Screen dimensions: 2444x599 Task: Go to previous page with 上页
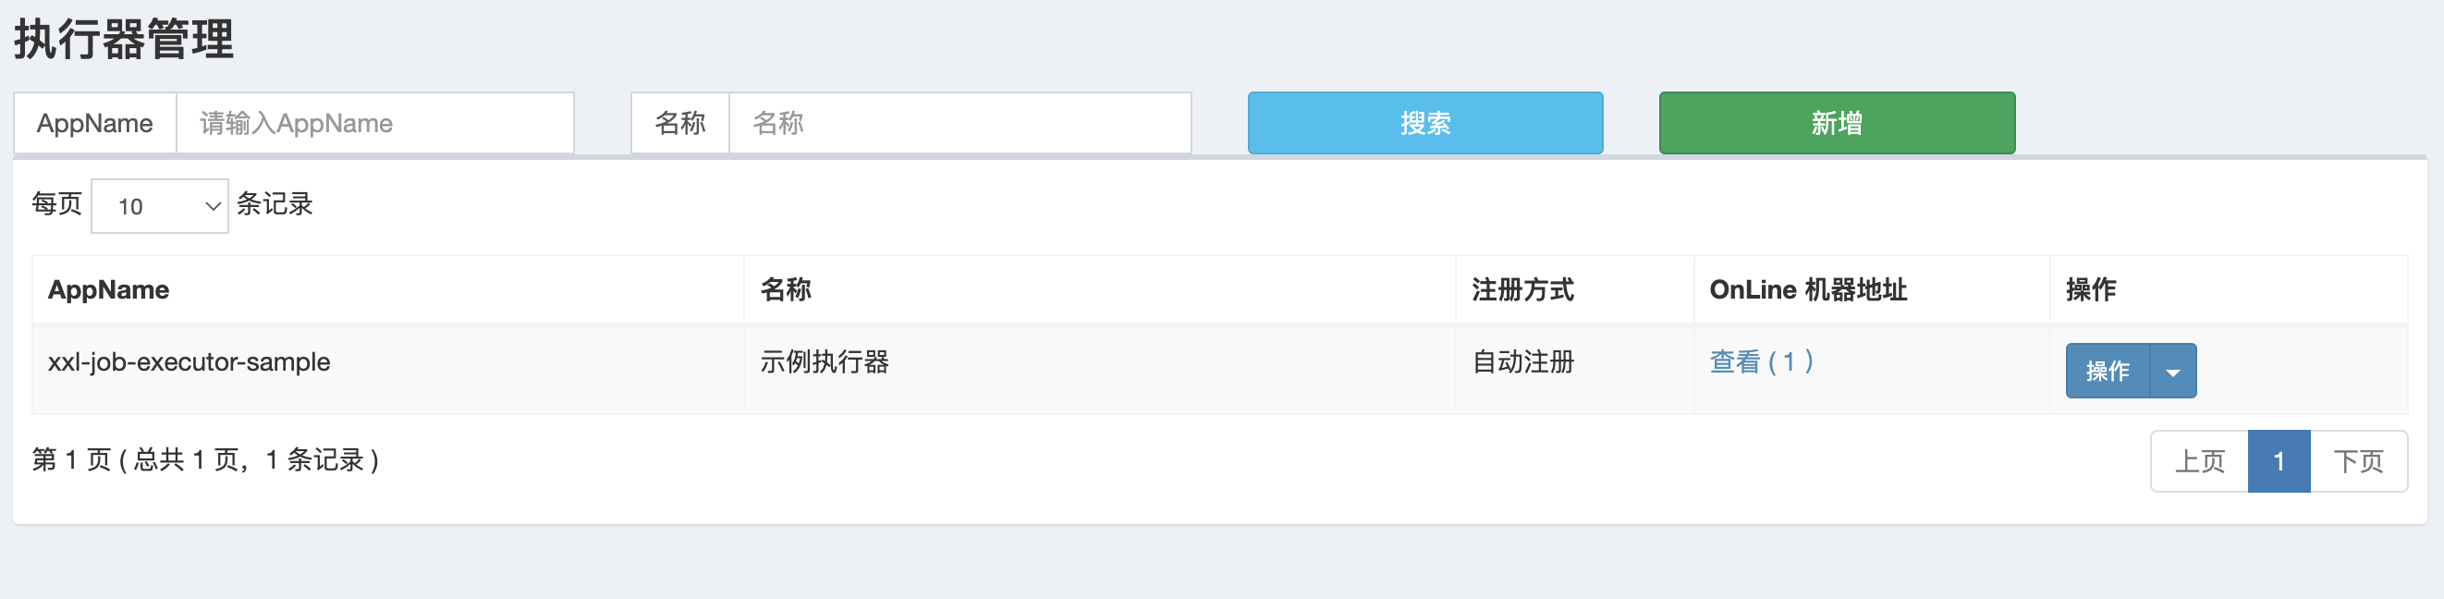2199,461
